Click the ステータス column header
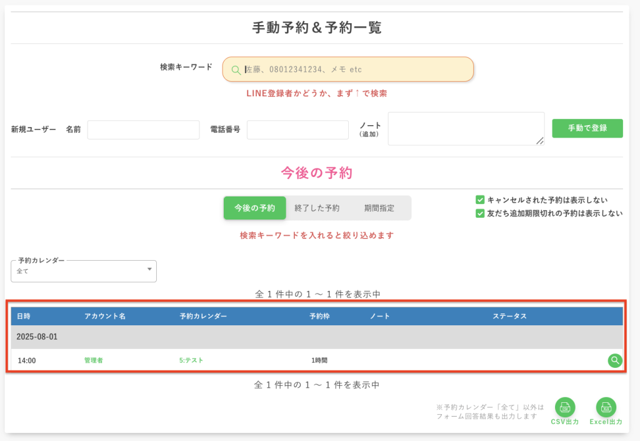640x441 pixels. click(x=509, y=317)
